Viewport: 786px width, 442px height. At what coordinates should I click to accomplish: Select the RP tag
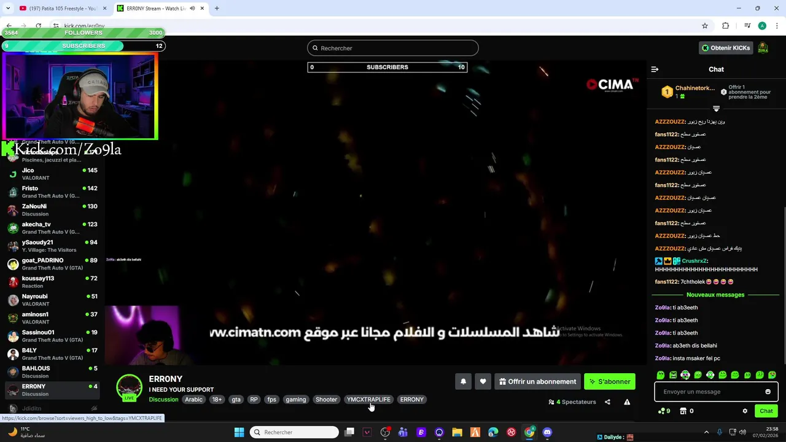(x=254, y=400)
